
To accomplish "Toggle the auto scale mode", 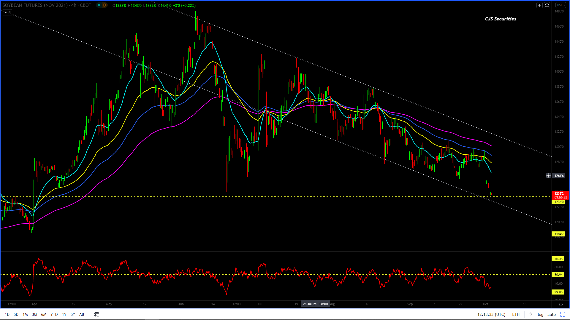I will coord(551,314).
